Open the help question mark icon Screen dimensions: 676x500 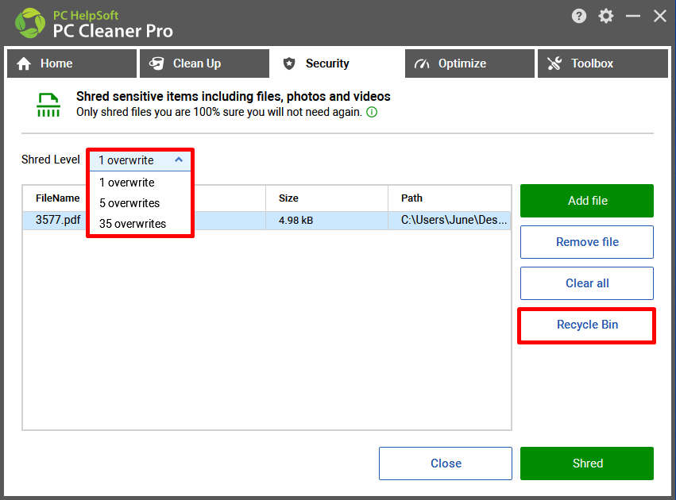coord(578,17)
